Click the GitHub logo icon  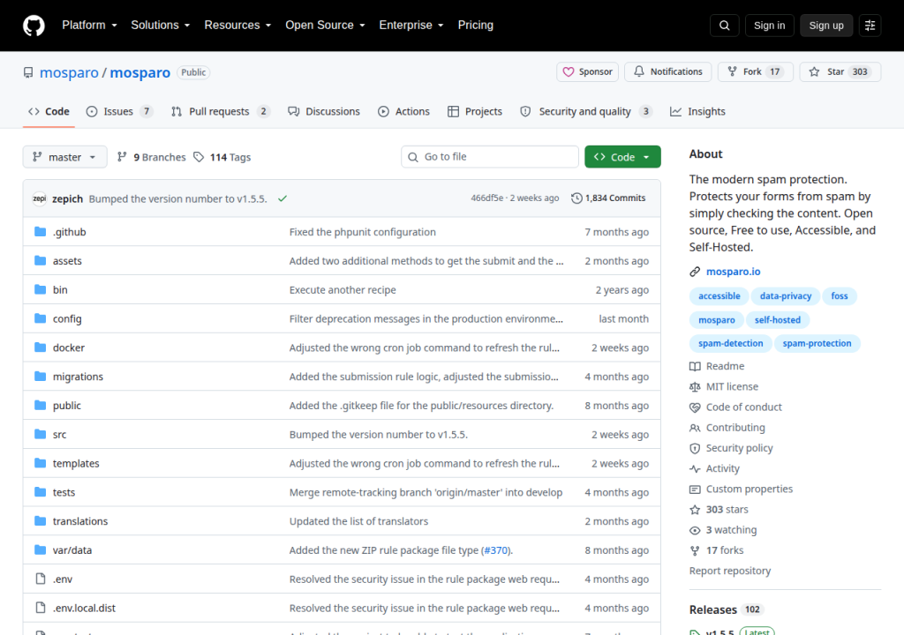point(34,26)
